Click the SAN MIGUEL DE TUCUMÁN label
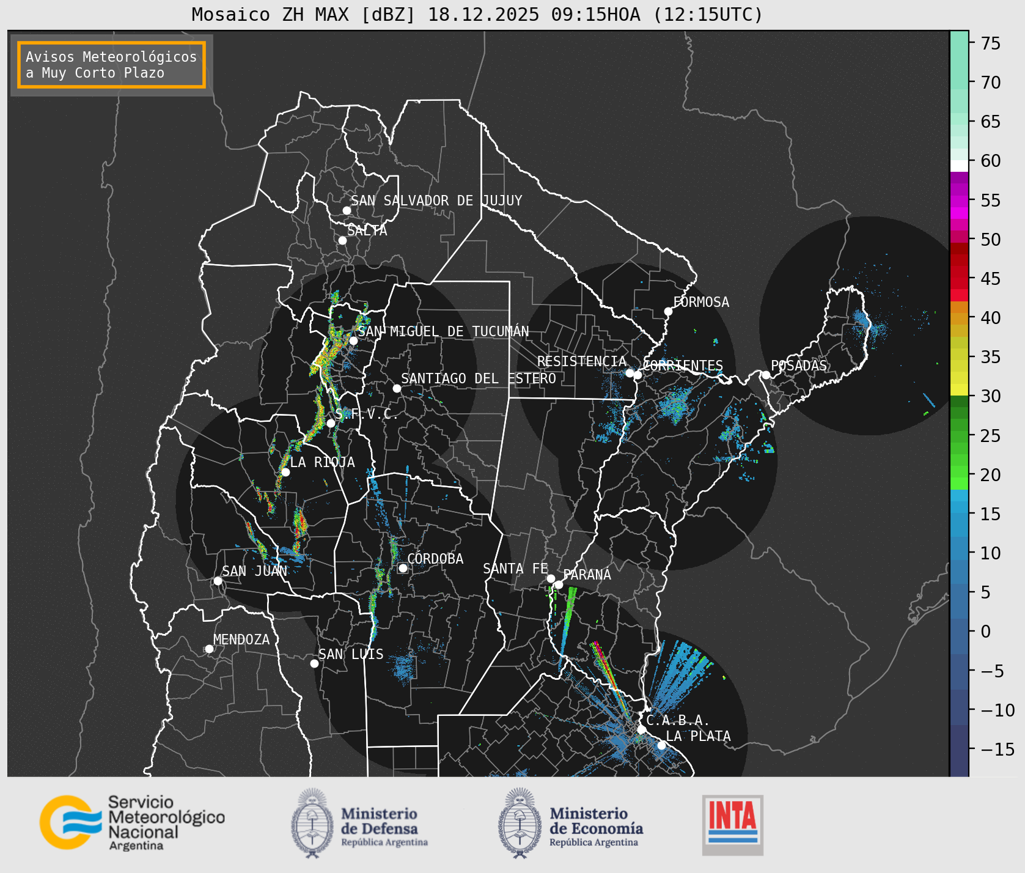Image resolution: width=1025 pixels, height=873 pixels. (444, 331)
